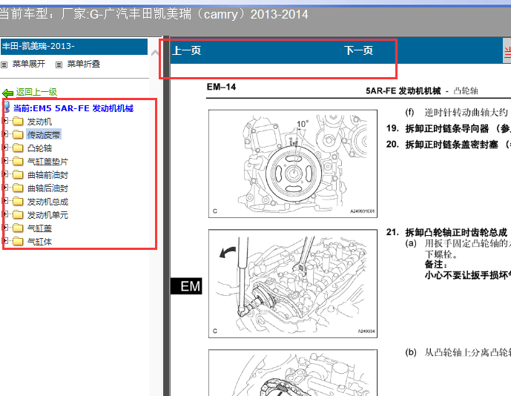Expand the 发动机 tree node
The height and width of the screenshot is (396, 511).
click(x=5, y=121)
